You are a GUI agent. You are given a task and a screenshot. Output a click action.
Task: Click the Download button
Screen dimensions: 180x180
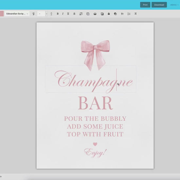(x=159, y=5)
